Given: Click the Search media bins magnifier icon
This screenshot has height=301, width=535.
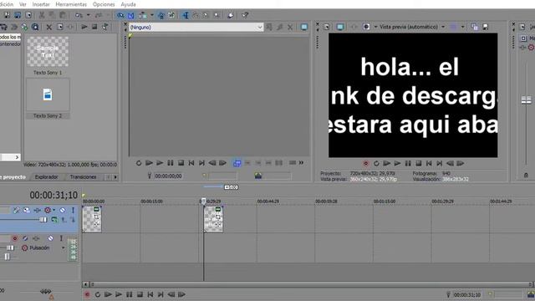Looking at the screenshot, I should pos(35,27).
